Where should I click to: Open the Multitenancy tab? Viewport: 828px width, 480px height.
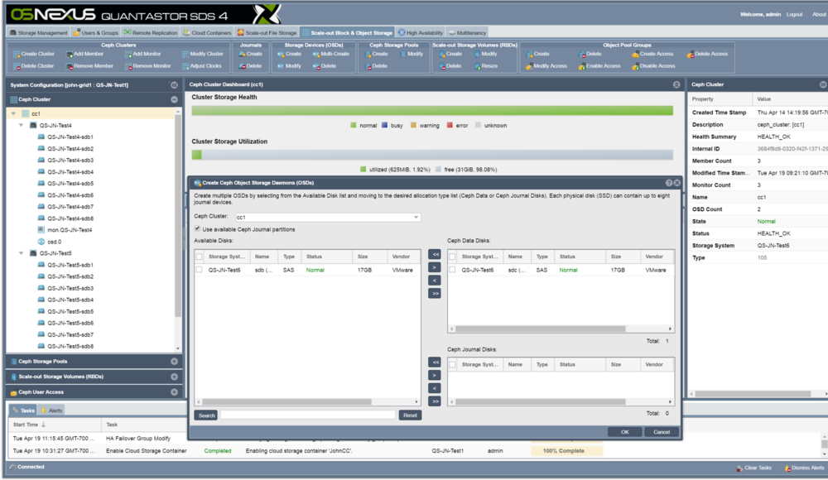tap(467, 33)
